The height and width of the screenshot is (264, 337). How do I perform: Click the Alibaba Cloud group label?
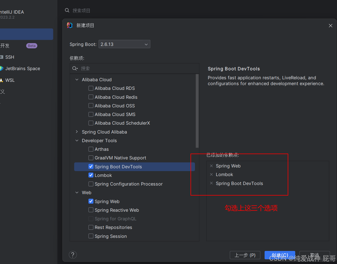[x=97, y=80]
